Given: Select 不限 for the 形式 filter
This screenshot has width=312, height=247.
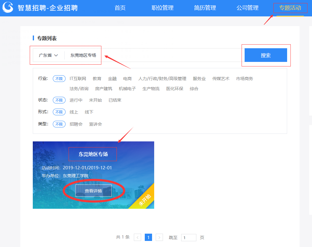Looking at the screenshot, I should (x=59, y=112).
